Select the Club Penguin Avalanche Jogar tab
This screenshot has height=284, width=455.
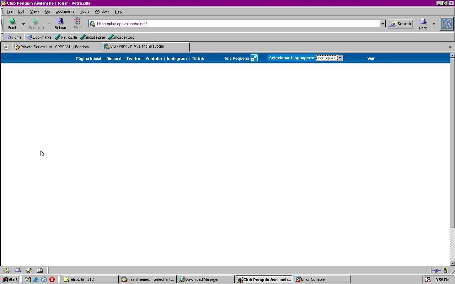tap(146, 47)
